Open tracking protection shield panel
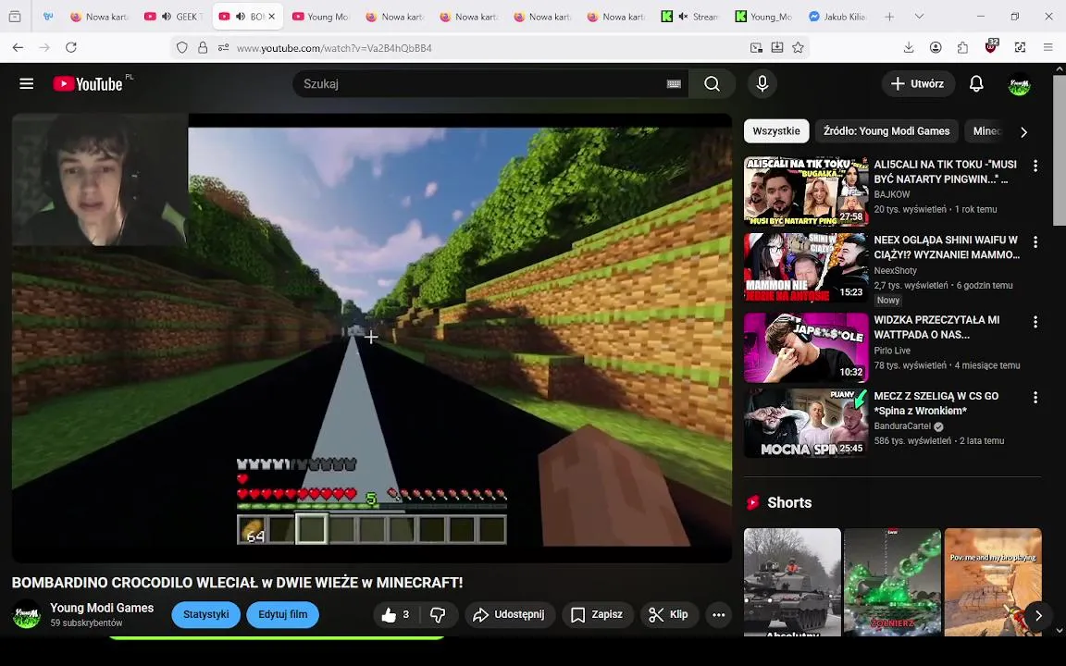This screenshot has width=1066, height=666. coord(181,47)
